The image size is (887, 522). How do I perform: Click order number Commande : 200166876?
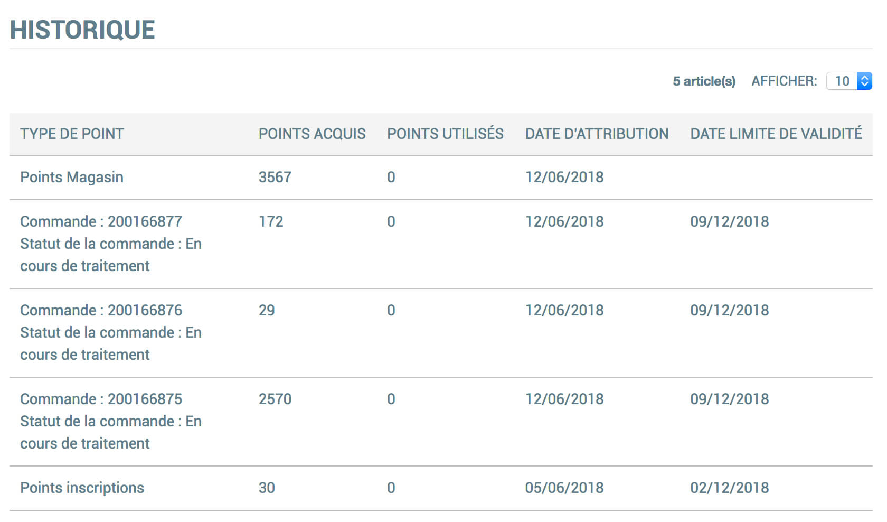101,310
